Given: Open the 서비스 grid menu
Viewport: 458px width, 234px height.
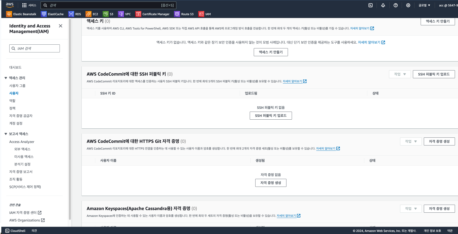Looking at the screenshot, I should tap(29, 5).
